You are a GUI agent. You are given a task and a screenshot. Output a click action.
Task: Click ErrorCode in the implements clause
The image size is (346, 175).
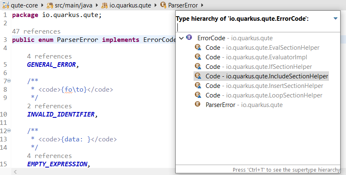pyautogui.click(x=159, y=40)
